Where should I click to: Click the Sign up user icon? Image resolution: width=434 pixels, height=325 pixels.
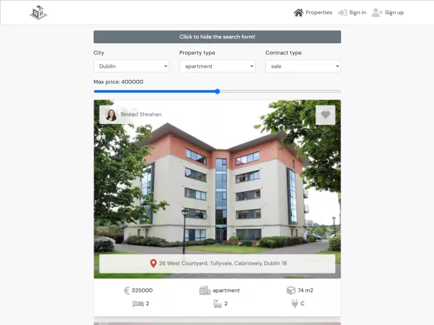point(377,12)
